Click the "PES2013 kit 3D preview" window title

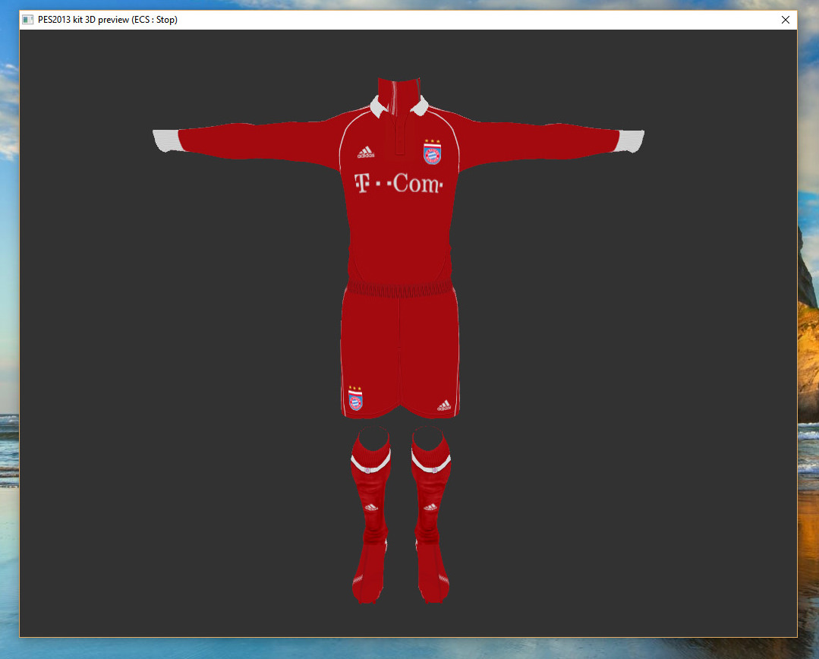tap(108, 20)
